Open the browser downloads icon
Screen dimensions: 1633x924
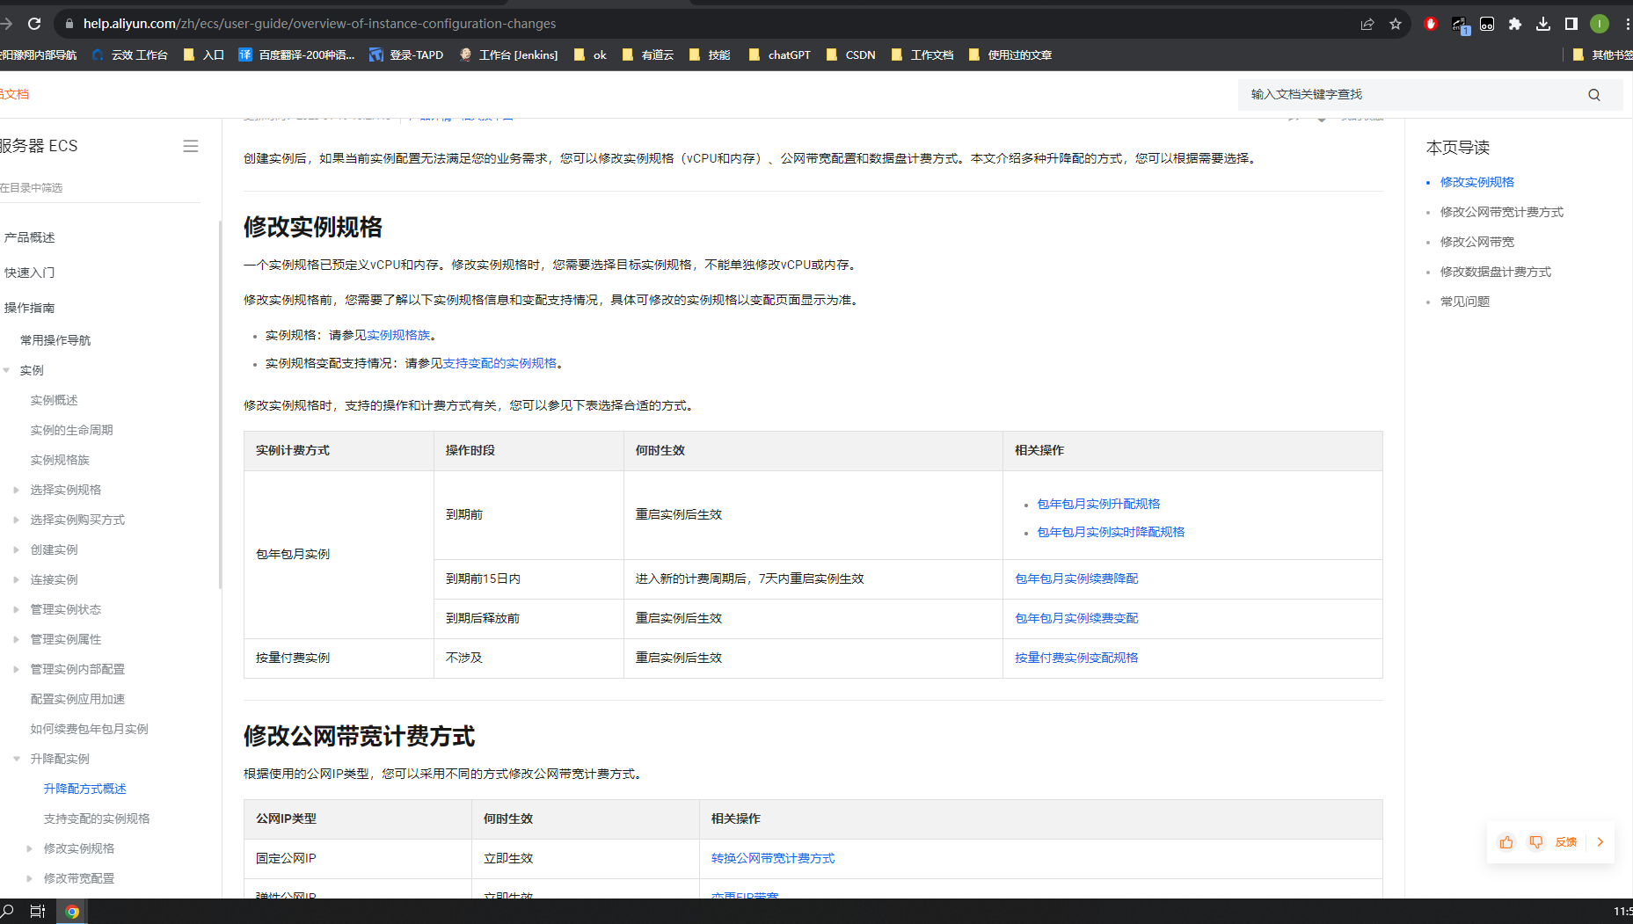[x=1543, y=24]
